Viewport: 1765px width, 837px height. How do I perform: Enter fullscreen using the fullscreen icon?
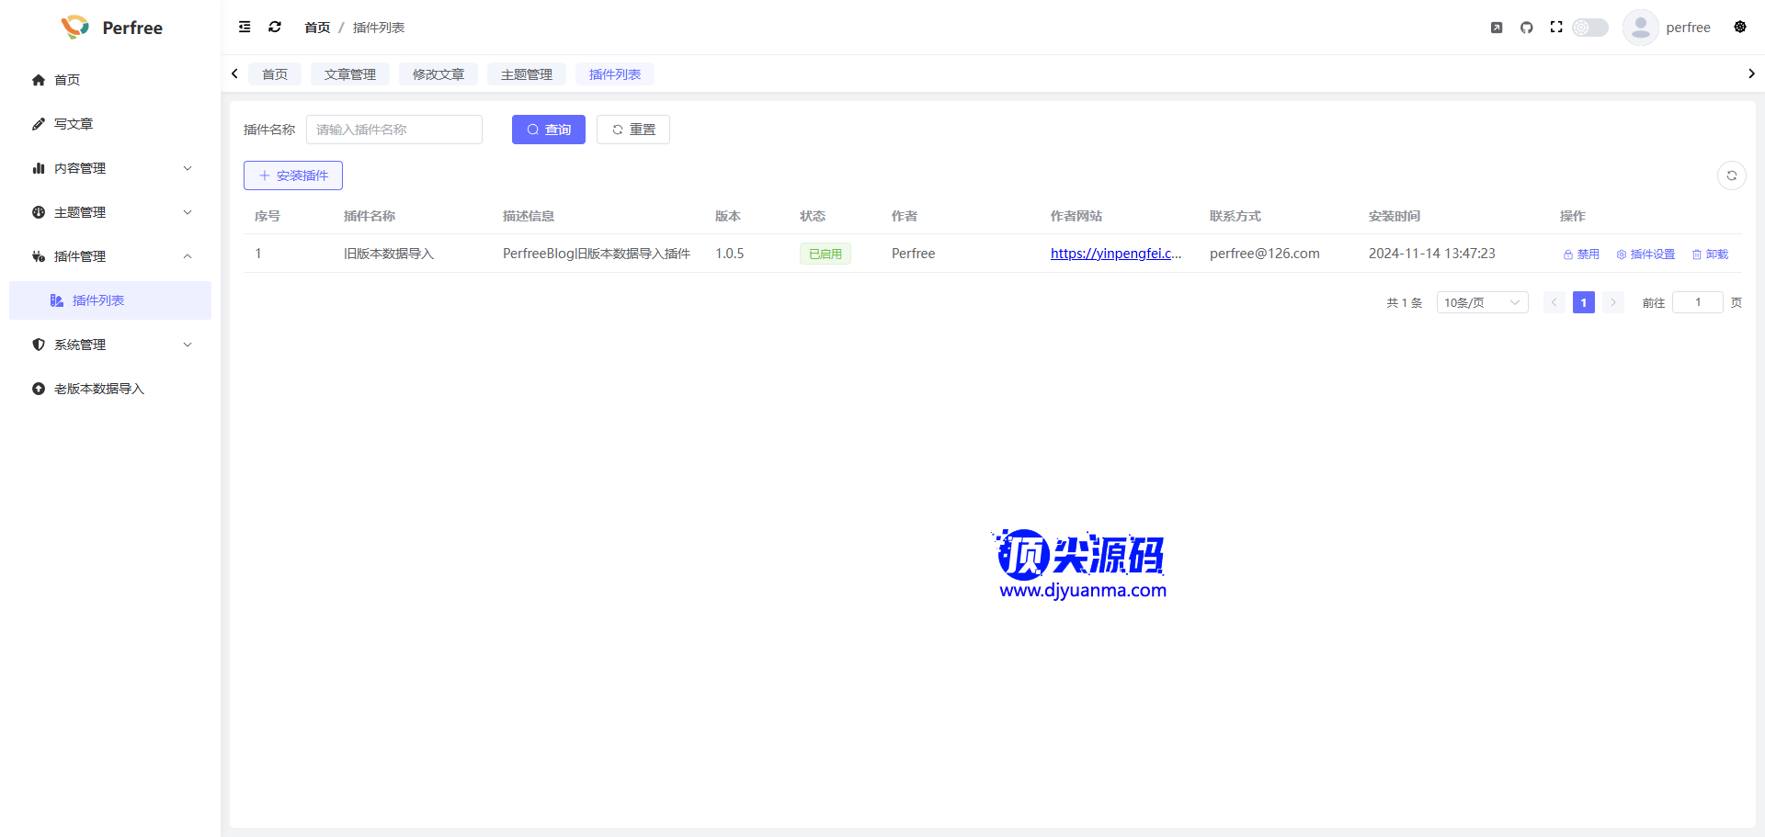pyautogui.click(x=1556, y=28)
